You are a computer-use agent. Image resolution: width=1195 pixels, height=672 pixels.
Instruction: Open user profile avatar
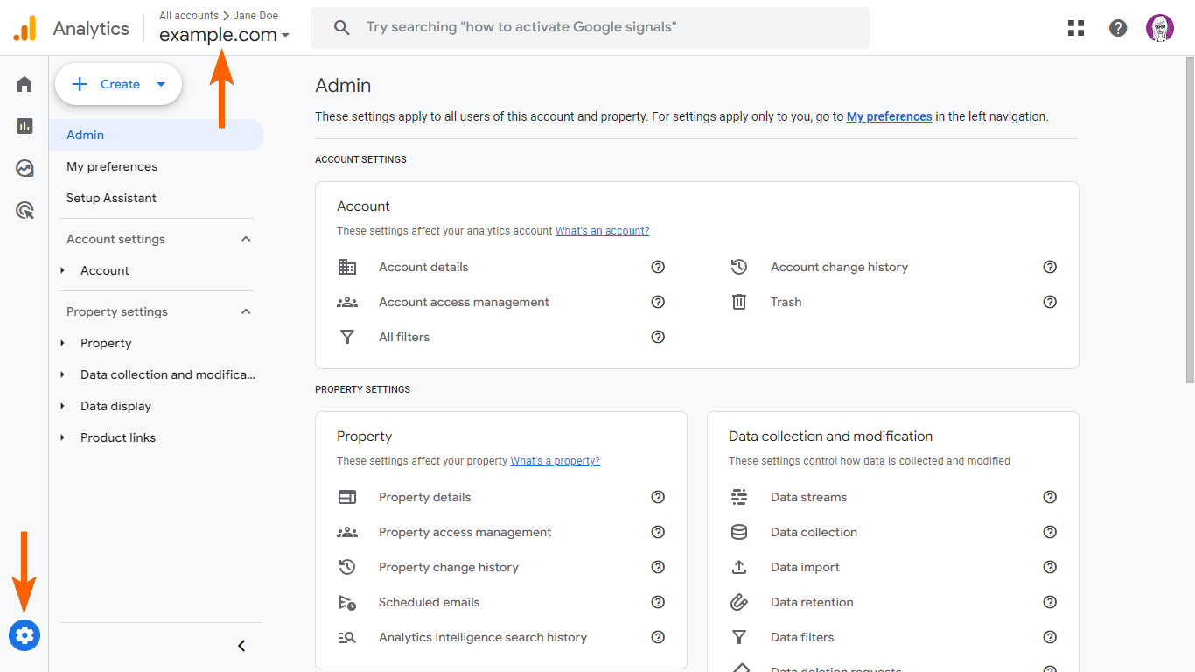click(x=1160, y=28)
